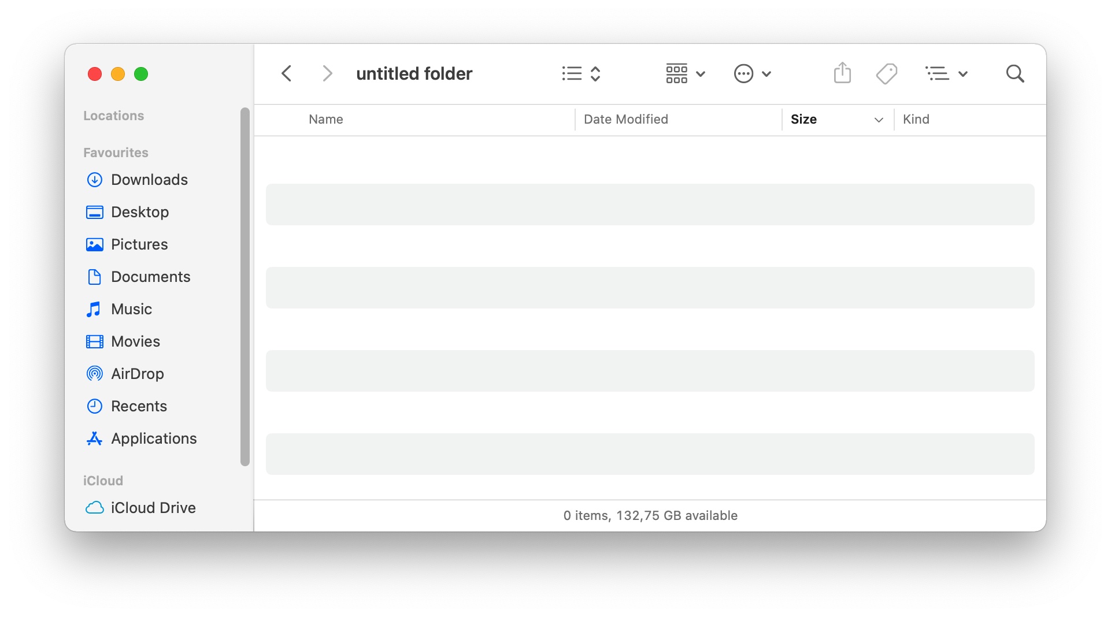Viewport: 1111px width, 617px height.
Task: Click the iCloud section header
Action: [x=103, y=481]
